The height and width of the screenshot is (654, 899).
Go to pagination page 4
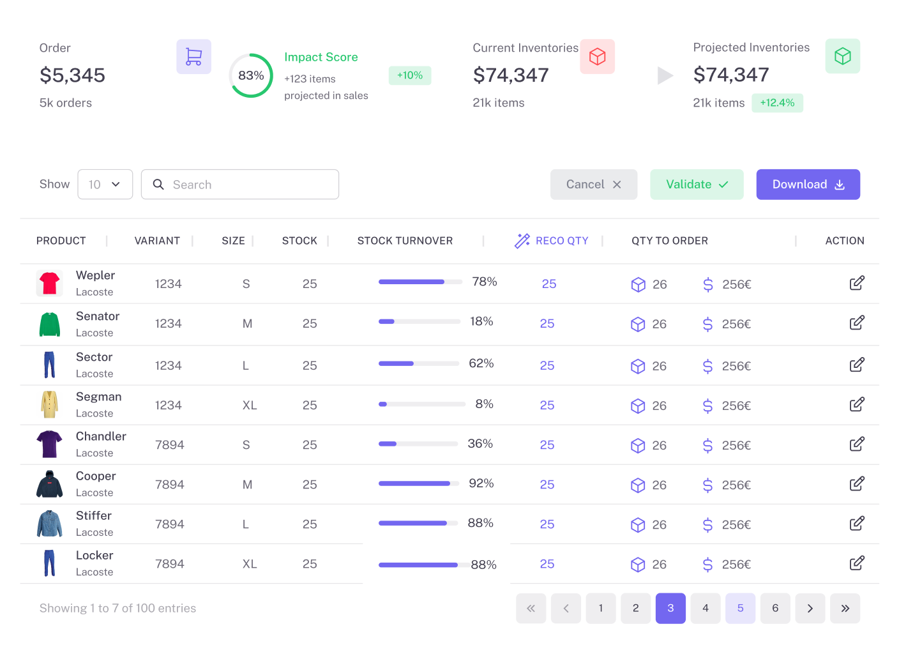[x=705, y=608]
